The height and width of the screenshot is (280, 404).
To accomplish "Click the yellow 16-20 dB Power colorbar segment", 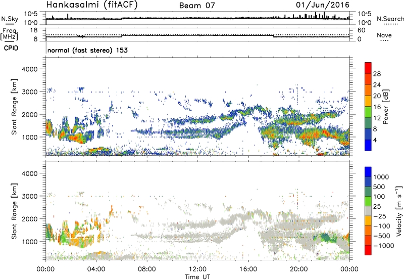I will 368,101.
